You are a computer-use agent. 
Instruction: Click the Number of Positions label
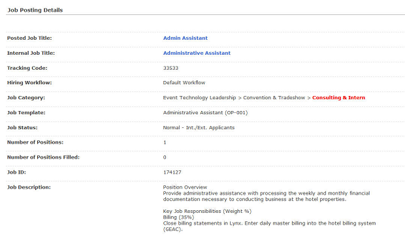coord(35,142)
